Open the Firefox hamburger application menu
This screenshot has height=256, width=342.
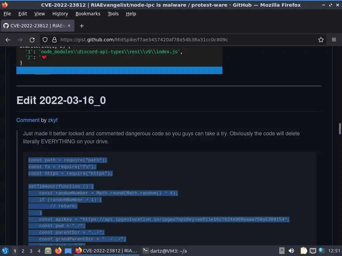tap(334, 40)
